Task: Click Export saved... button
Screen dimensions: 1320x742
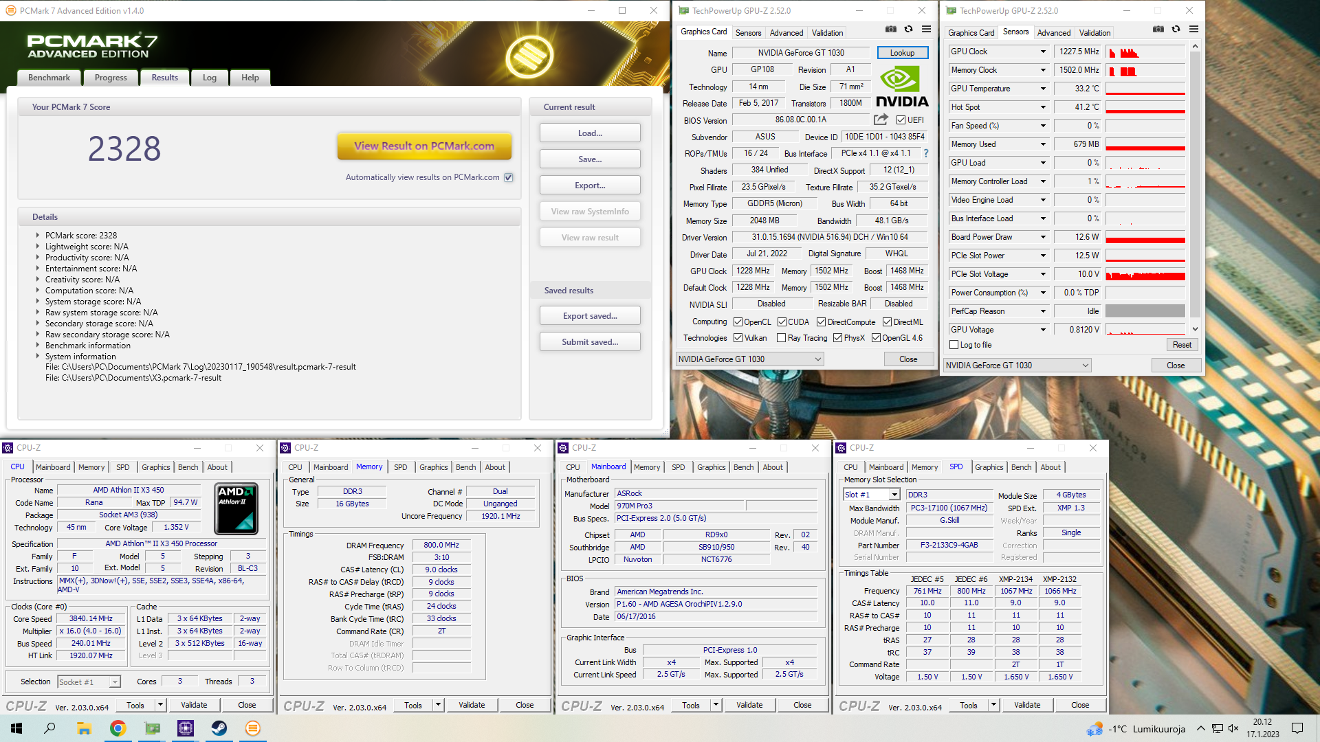Action: point(590,315)
